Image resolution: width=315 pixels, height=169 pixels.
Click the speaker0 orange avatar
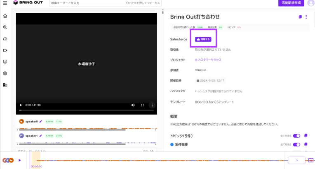tap(21, 121)
